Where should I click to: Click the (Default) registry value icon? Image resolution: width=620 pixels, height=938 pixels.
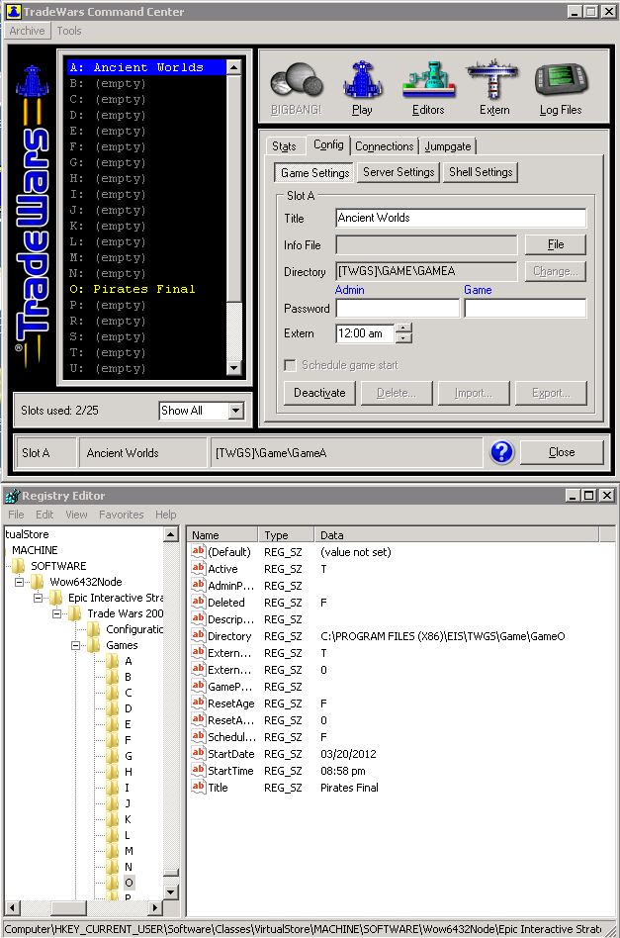pyautogui.click(x=199, y=551)
